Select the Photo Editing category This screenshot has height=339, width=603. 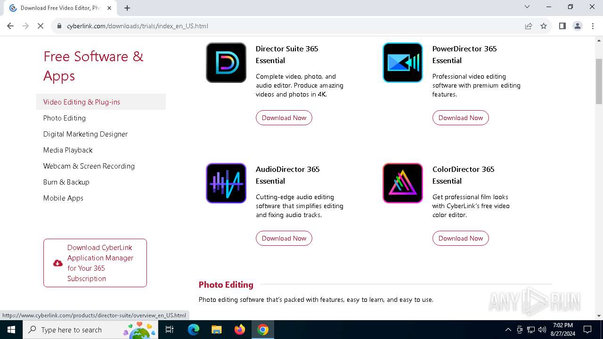[x=65, y=118]
